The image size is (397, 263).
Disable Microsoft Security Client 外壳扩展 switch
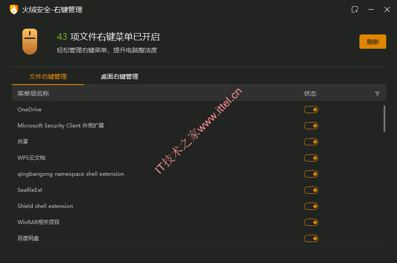[x=311, y=126]
